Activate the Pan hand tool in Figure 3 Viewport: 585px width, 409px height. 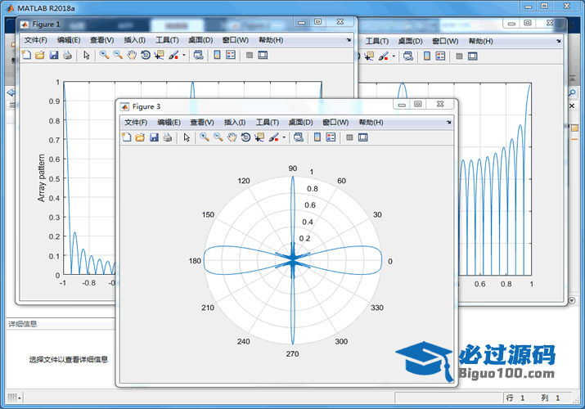coord(232,137)
